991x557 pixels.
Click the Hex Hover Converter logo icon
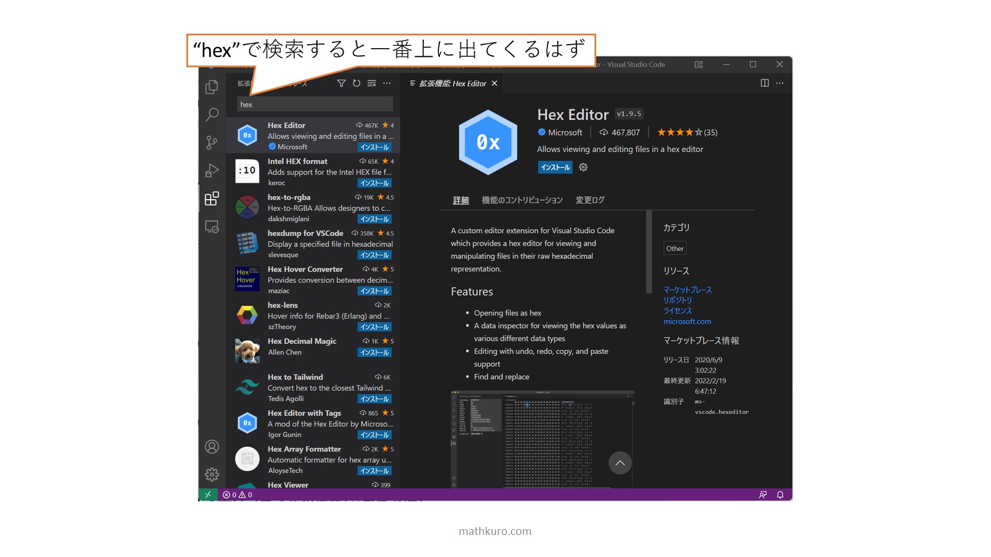click(x=247, y=279)
